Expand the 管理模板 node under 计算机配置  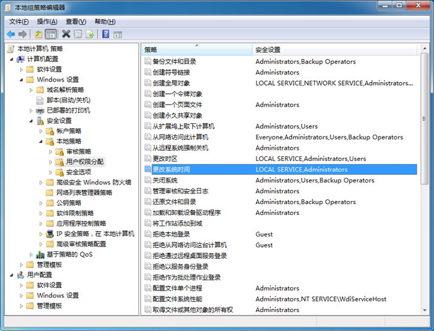tap(22, 265)
